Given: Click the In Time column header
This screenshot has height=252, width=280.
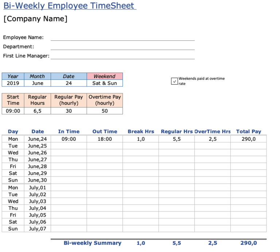Looking at the screenshot, I should click(x=69, y=131).
